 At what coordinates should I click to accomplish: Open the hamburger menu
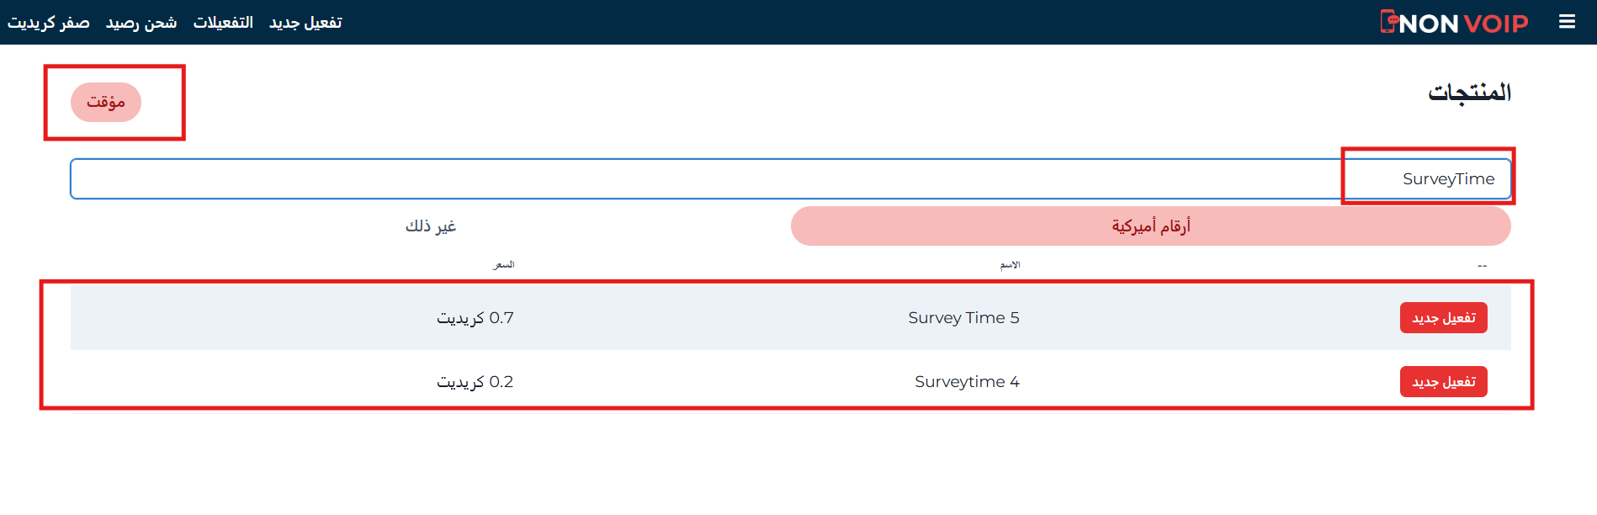[x=1568, y=21]
